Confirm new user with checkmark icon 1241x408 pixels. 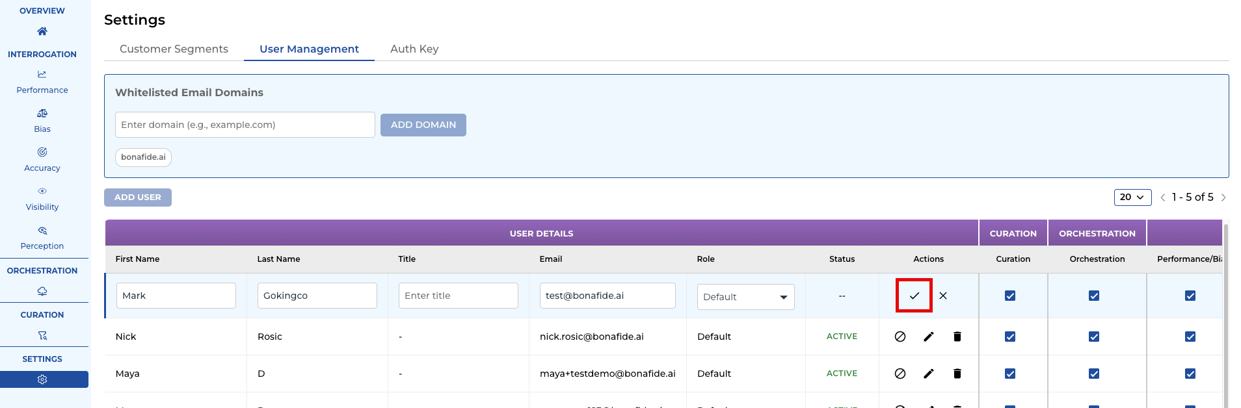(x=914, y=296)
